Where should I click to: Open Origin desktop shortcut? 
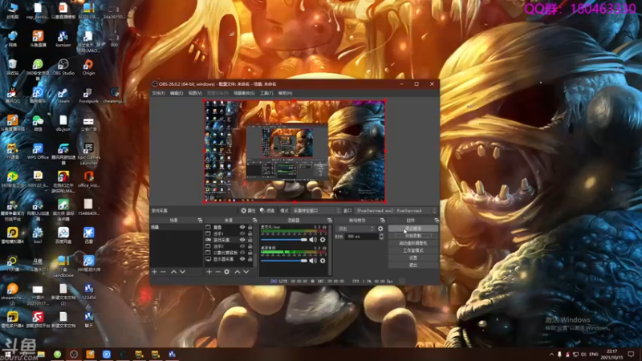coord(88,67)
